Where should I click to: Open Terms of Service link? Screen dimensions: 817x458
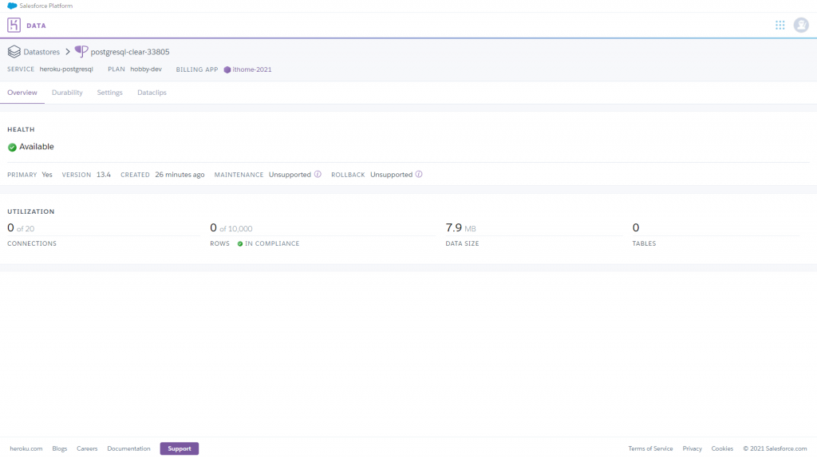[x=650, y=448]
